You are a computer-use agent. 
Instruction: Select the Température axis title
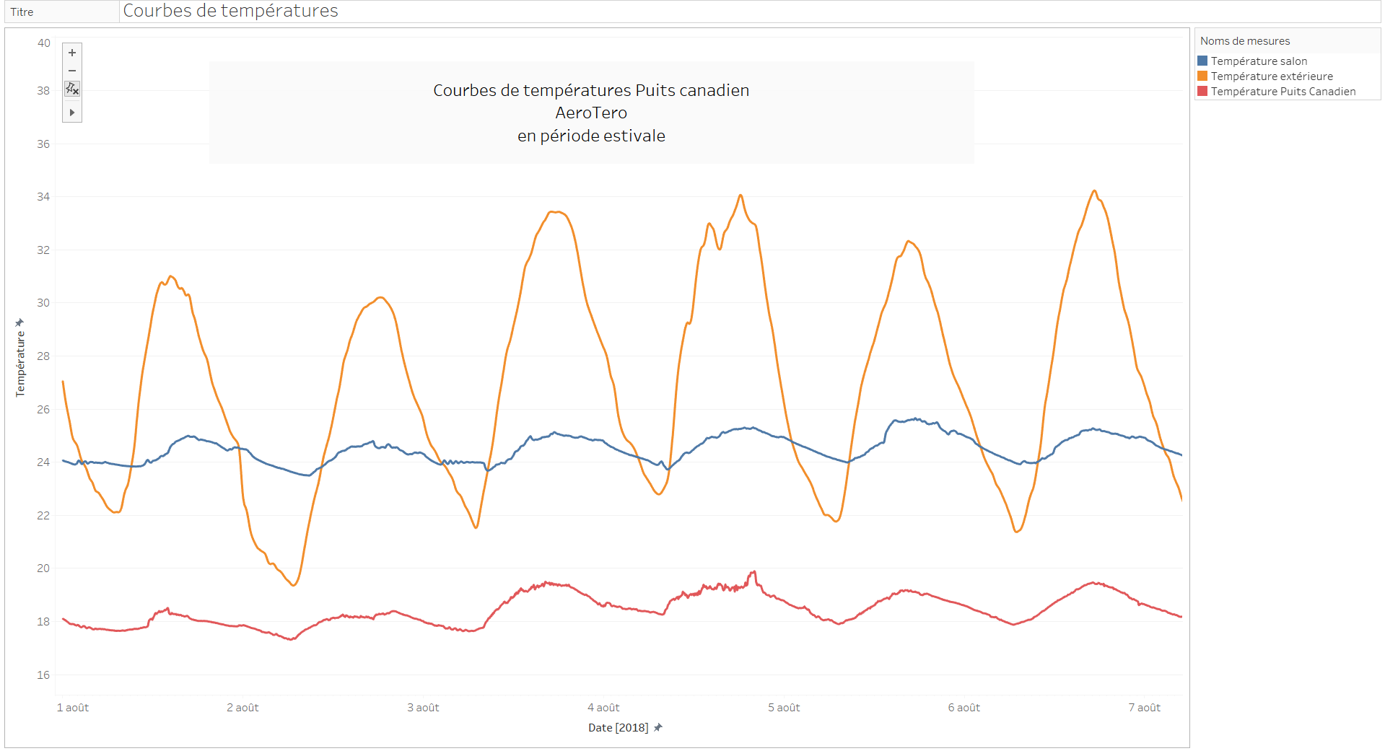coord(20,364)
